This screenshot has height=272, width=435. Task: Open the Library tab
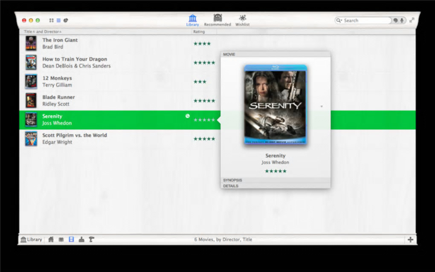192,20
